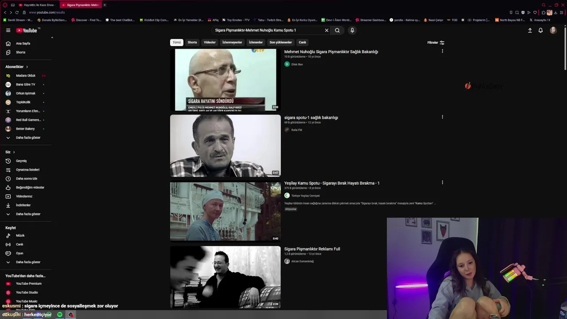This screenshot has width=567, height=319.
Task: Open Bana Göre TV subscription
Action: 26,85
